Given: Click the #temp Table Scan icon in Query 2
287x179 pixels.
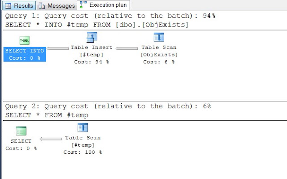Looking at the screenshot, I should (83, 127).
